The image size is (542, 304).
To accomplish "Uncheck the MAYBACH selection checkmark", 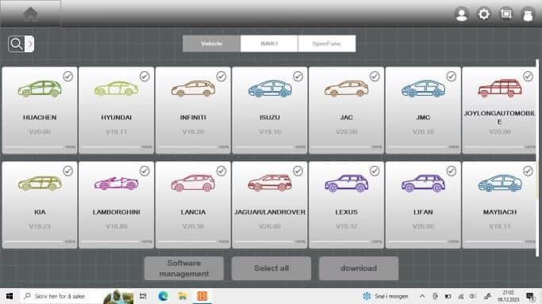I will pos(528,171).
